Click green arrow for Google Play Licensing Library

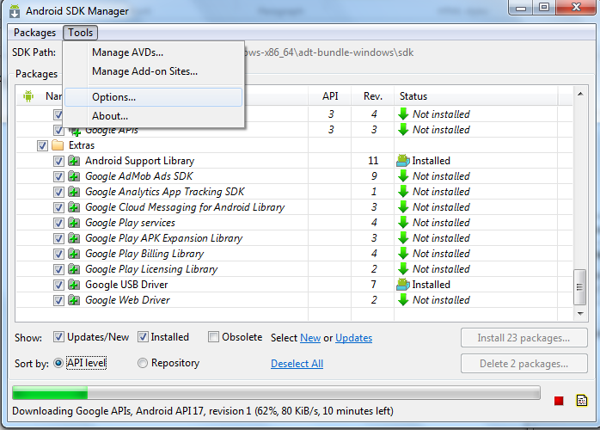[403, 269]
